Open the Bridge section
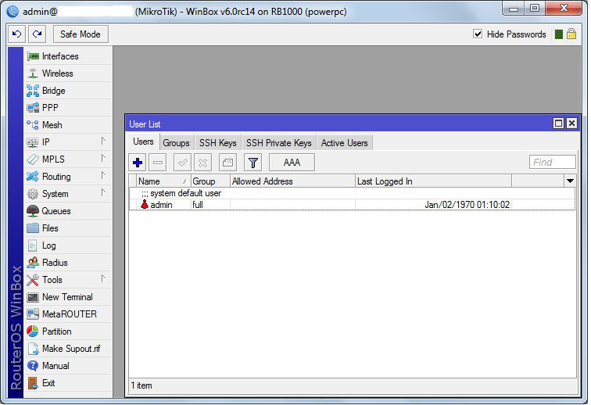591x405 pixels. click(68, 91)
